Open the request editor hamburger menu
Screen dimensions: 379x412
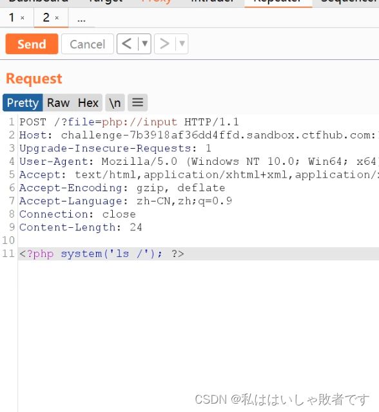[137, 103]
